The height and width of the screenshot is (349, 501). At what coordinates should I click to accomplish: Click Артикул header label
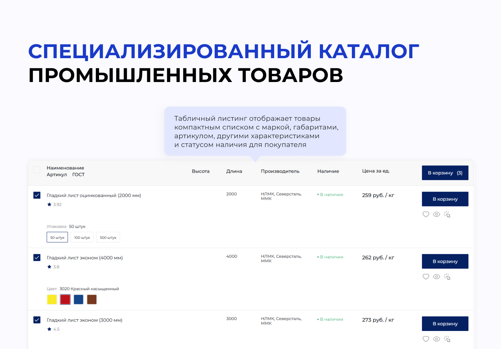coord(57,174)
